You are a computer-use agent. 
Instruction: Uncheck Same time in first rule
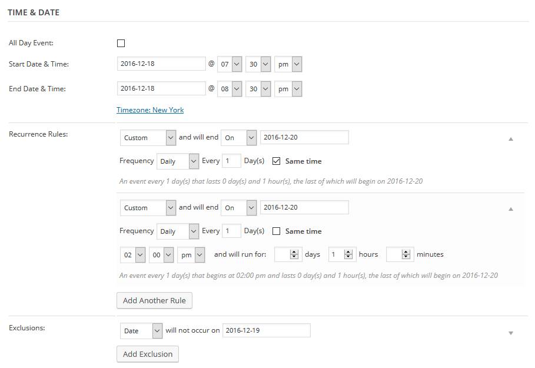[277, 161]
